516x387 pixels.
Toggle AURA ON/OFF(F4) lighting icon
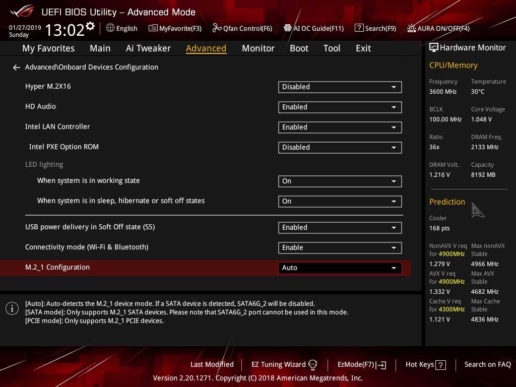click(x=412, y=28)
